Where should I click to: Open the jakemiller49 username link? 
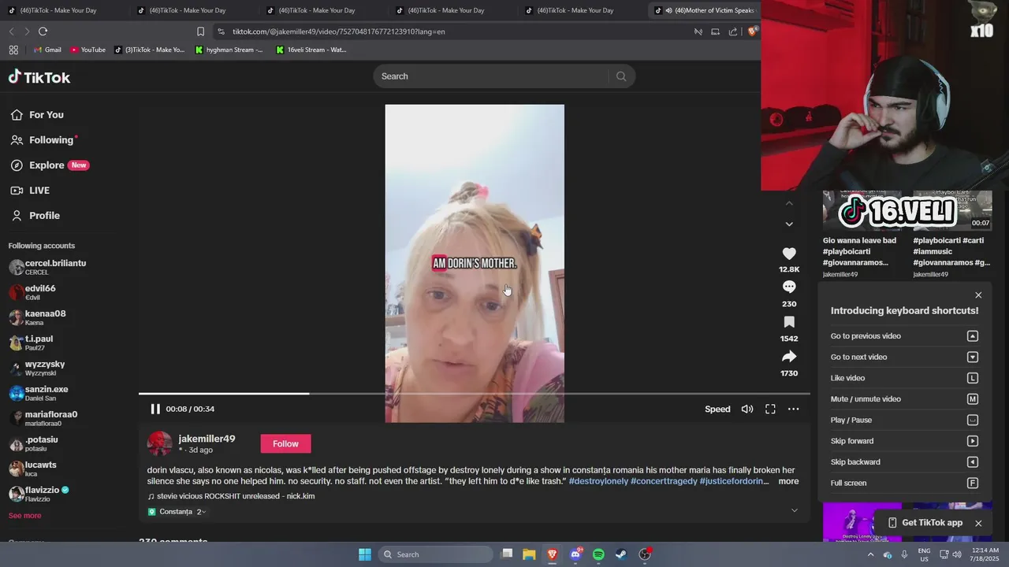207,439
